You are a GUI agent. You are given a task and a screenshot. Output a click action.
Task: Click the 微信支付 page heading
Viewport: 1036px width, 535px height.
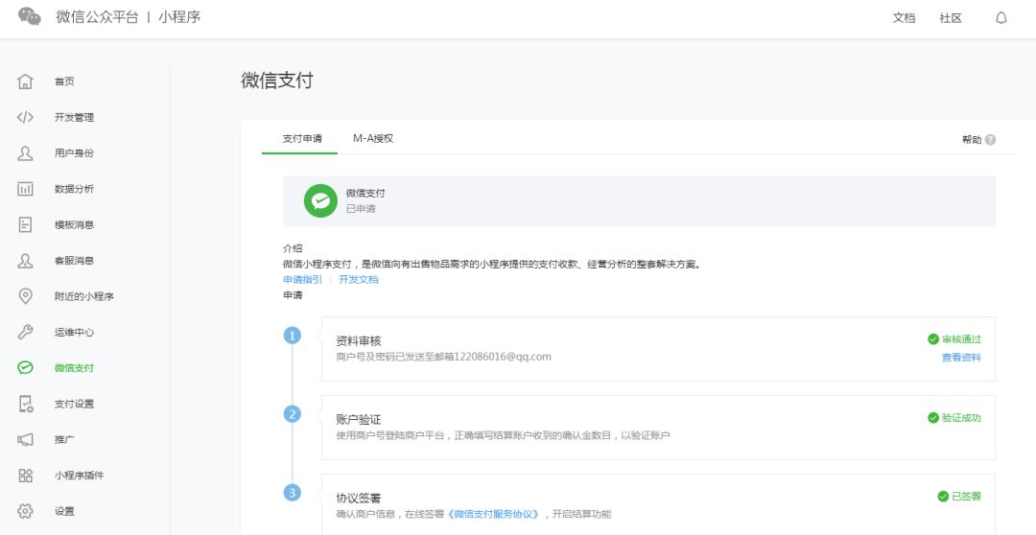click(x=277, y=81)
